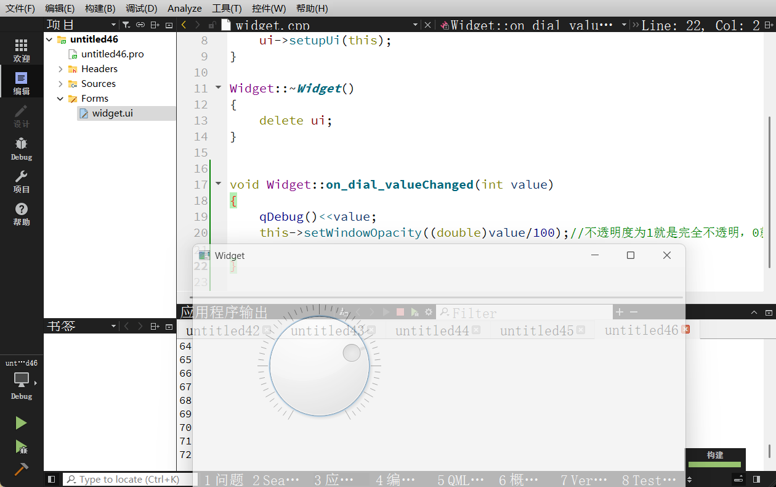Click the Filter field in application output

click(525, 313)
